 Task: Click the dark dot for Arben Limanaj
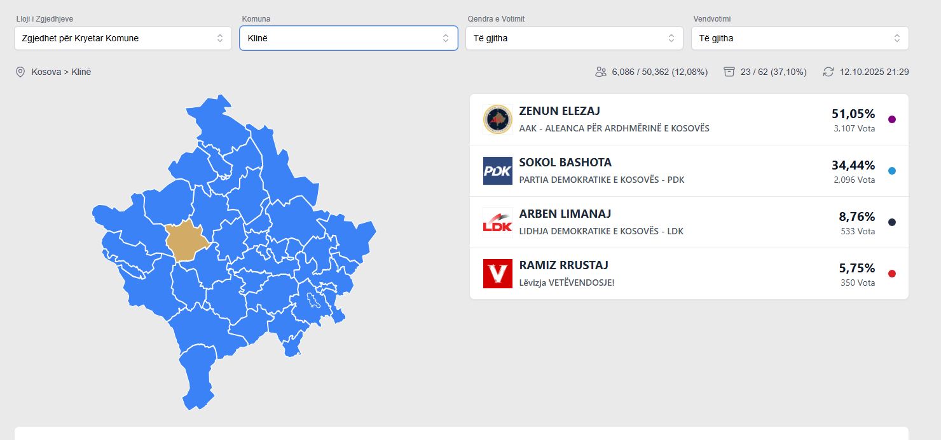coord(891,222)
